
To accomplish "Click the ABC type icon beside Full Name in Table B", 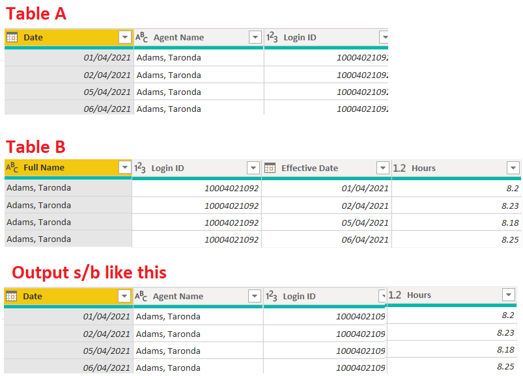I will (12, 168).
